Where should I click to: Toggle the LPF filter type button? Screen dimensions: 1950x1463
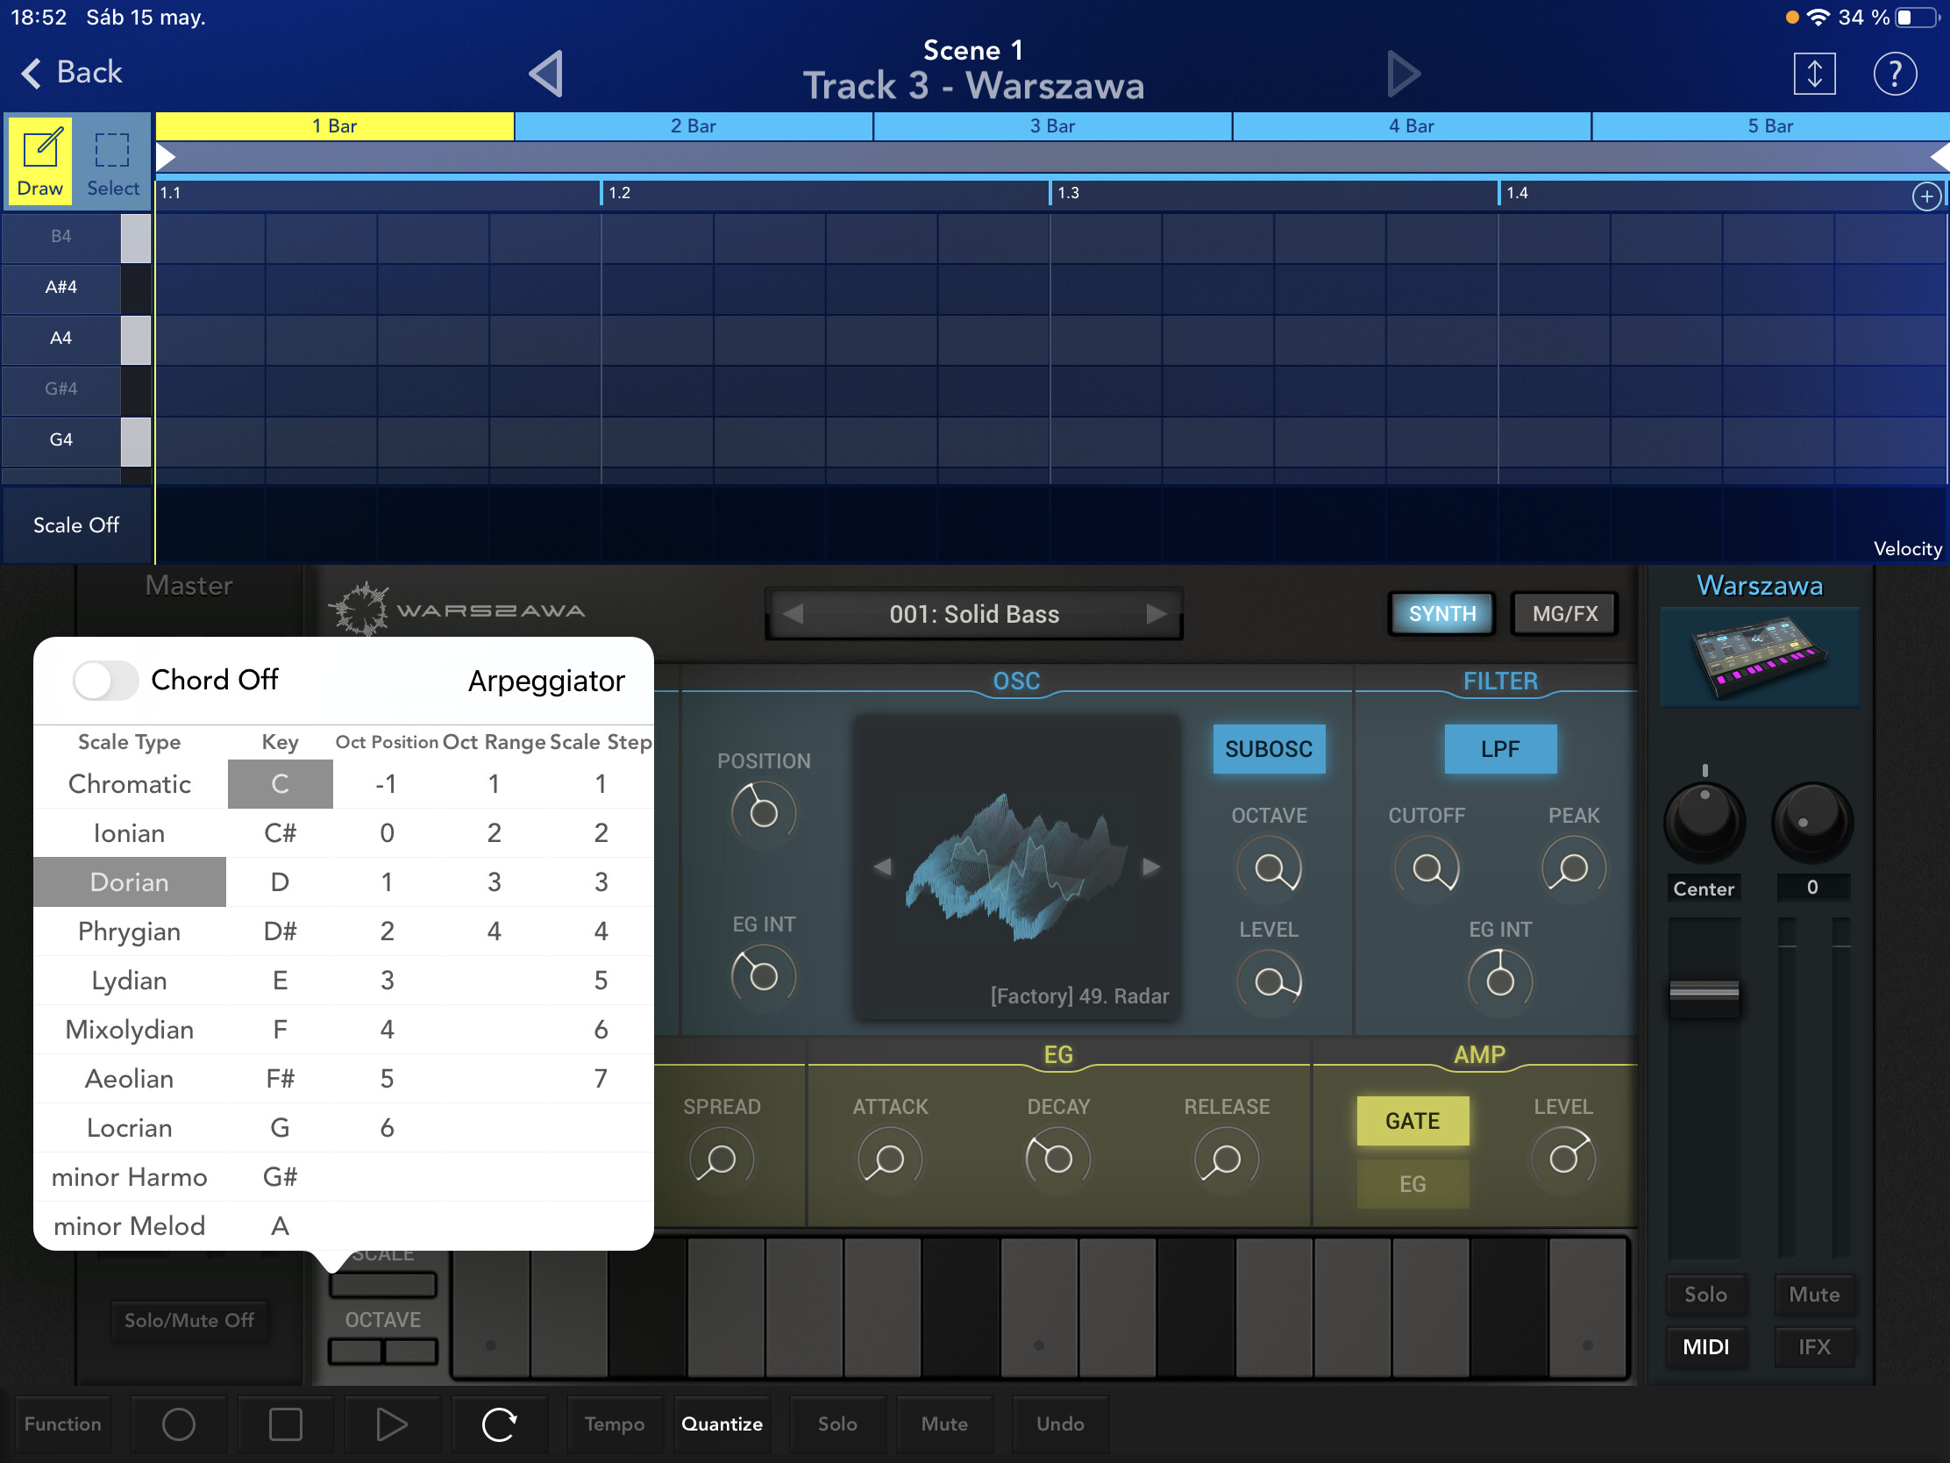pyautogui.click(x=1500, y=750)
